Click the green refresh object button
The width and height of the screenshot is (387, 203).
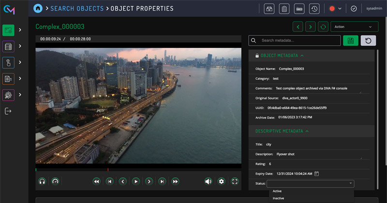pyautogui.click(x=323, y=27)
